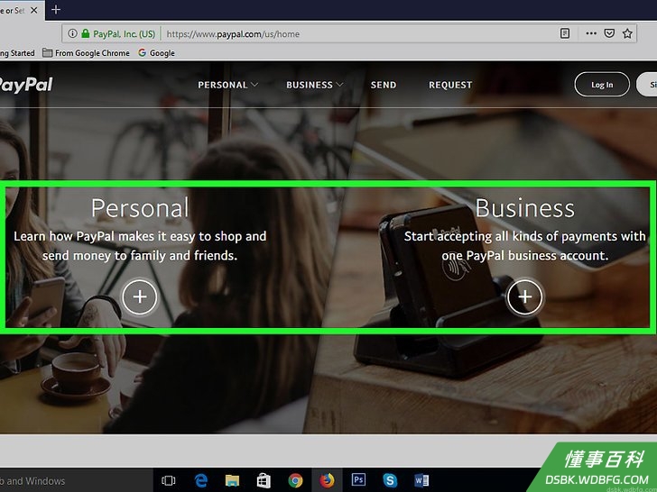Switch to Firefox in taskbar

pos(327,480)
